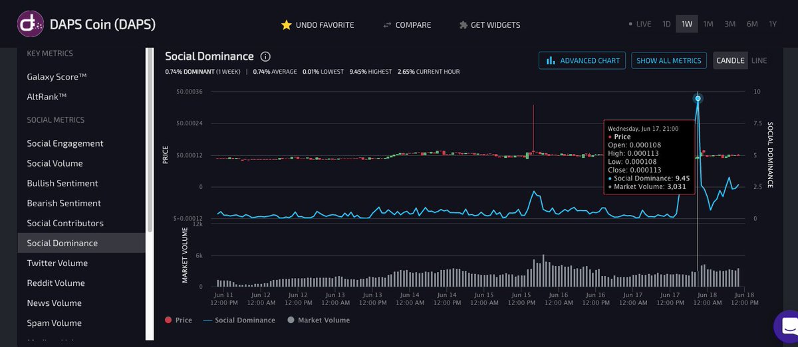Click the 0.74% DOMINANT (1 WEEK) stat
This screenshot has height=347, width=798.
coord(203,72)
